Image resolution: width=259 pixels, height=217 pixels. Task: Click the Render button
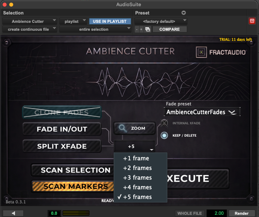point(242,213)
